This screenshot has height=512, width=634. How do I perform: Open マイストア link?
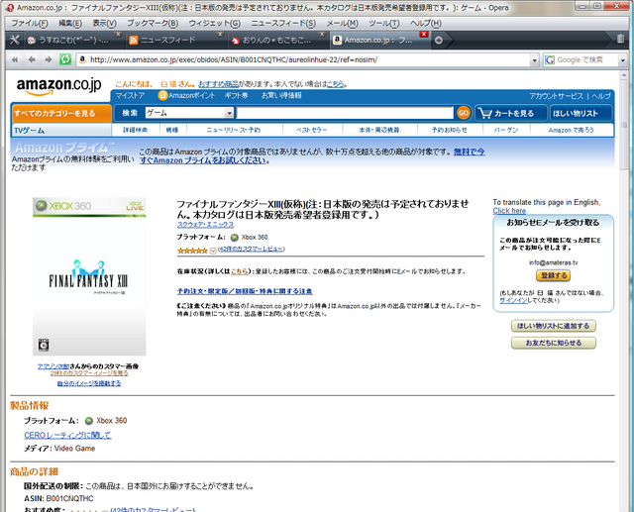pyautogui.click(x=130, y=96)
